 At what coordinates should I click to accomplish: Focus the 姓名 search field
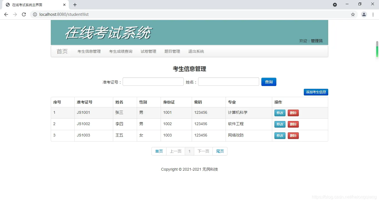(x=229, y=82)
